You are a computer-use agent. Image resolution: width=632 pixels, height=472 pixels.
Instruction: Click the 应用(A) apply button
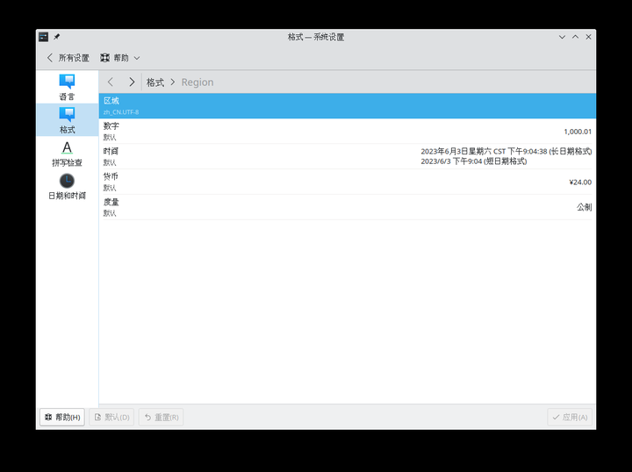570,418
